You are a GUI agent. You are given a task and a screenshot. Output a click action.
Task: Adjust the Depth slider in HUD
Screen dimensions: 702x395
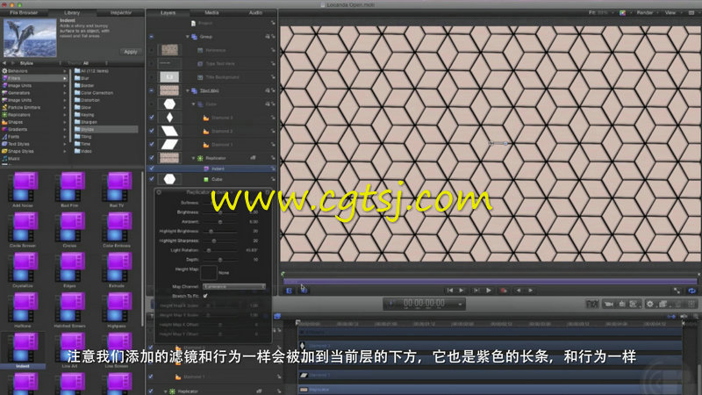click(x=220, y=260)
